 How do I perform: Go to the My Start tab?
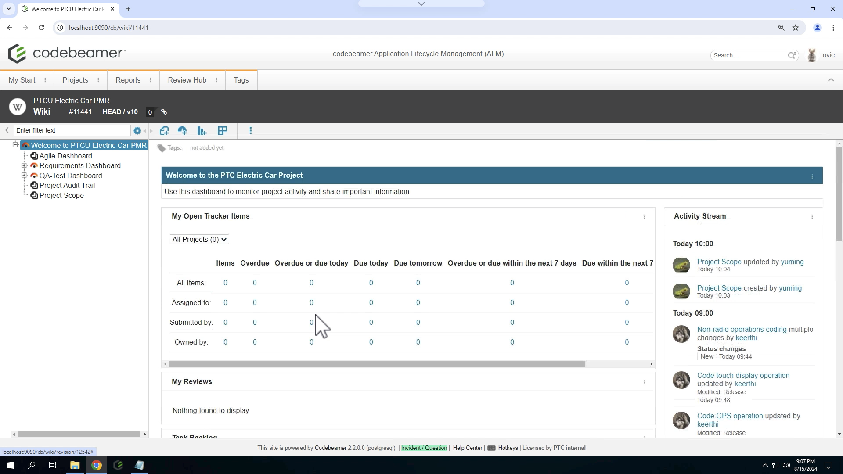22,80
